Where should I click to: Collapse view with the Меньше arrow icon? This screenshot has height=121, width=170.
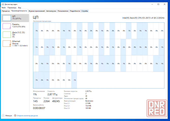click(x=3, y=115)
